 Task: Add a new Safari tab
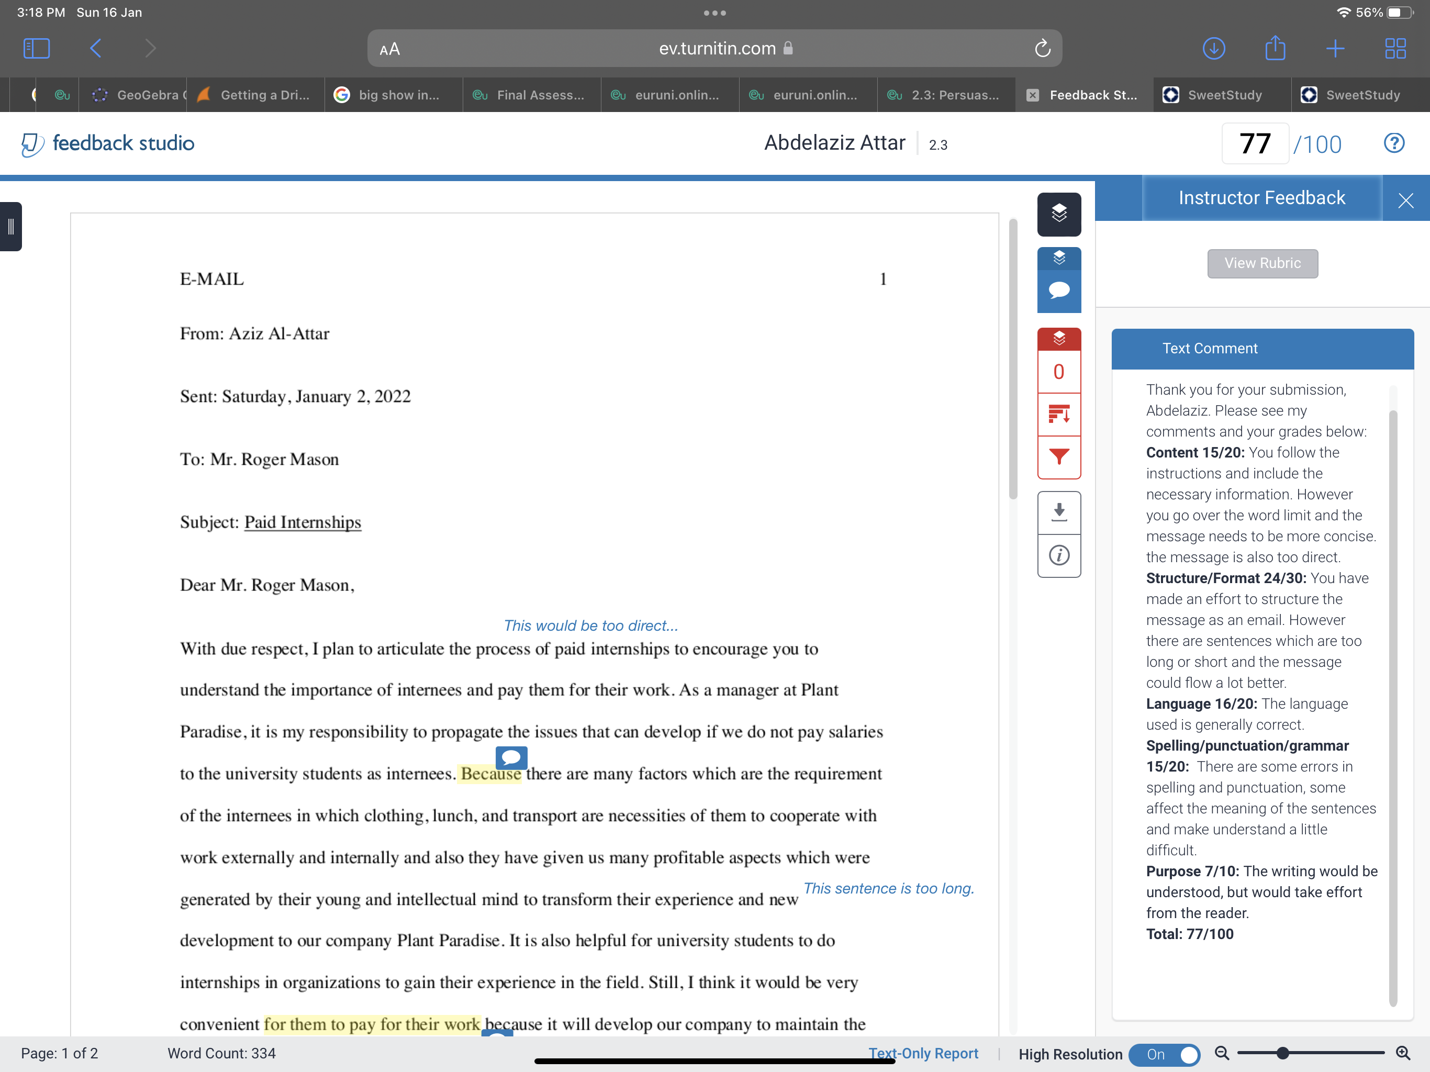[1335, 49]
